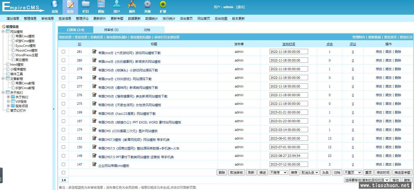The image size is (414, 190).
Task: Open the 插件 plugin icon
Action: [x=132, y=4]
